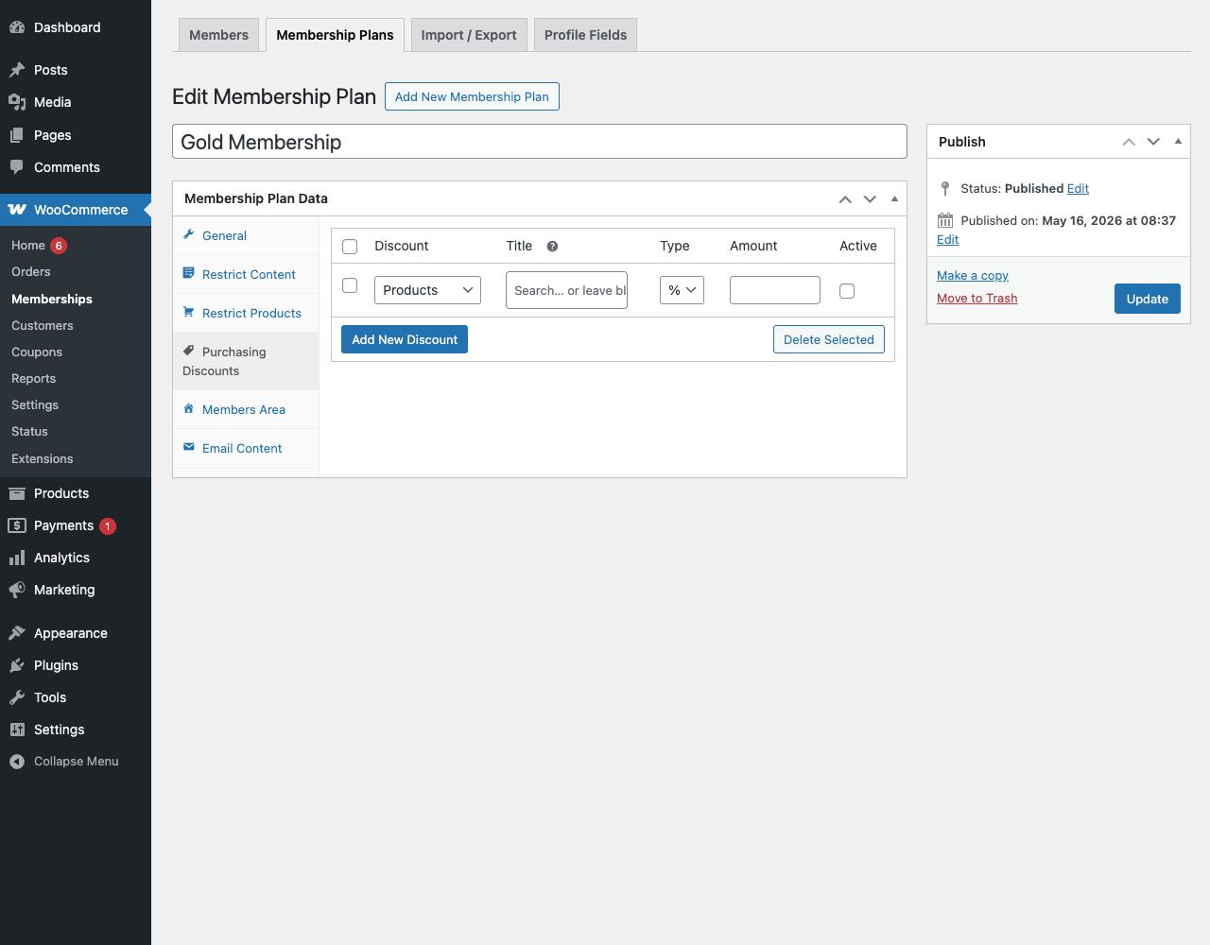The width and height of the screenshot is (1210, 945).
Task: Enable the Active checkbox for the discount
Action: point(847,291)
